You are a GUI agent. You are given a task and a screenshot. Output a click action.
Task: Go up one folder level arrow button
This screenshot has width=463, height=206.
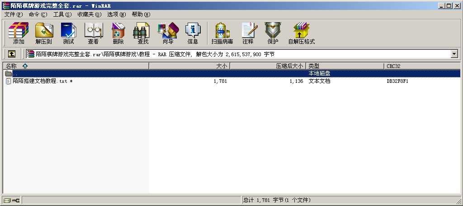pos(11,54)
